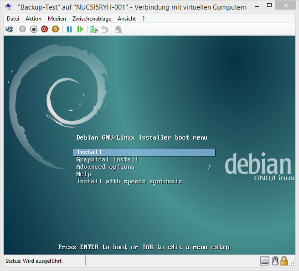Open the ? help menu
This screenshot has width=299, height=271.
pyautogui.click(x=144, y=19)
